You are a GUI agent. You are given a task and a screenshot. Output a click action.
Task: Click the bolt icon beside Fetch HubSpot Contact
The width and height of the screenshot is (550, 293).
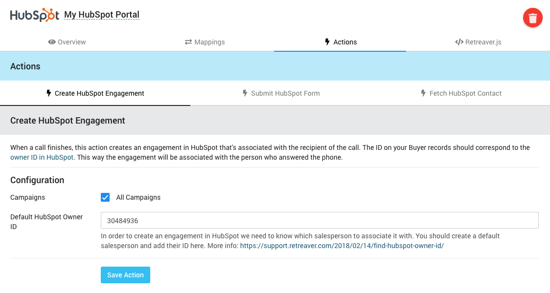[x=423, y=93]
